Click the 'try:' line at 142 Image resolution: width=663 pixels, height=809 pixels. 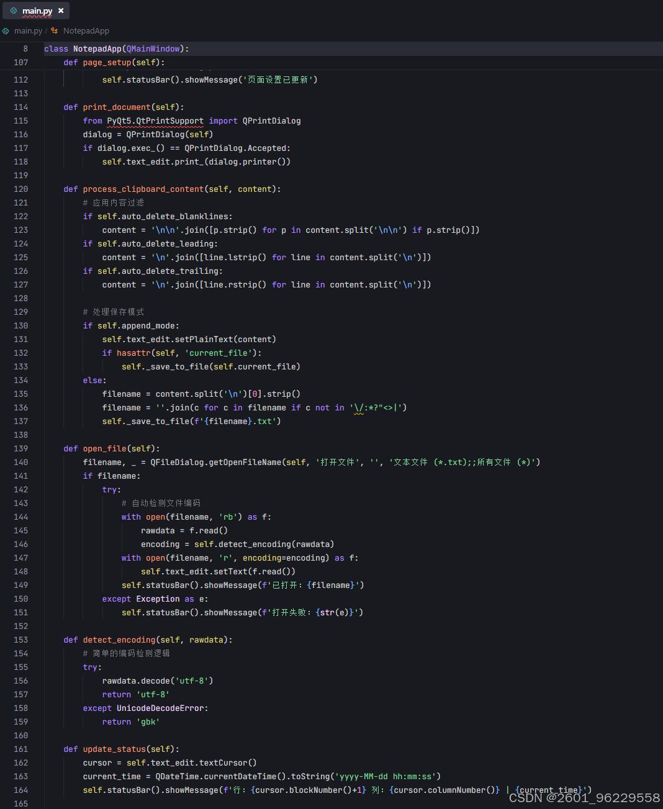112,489
